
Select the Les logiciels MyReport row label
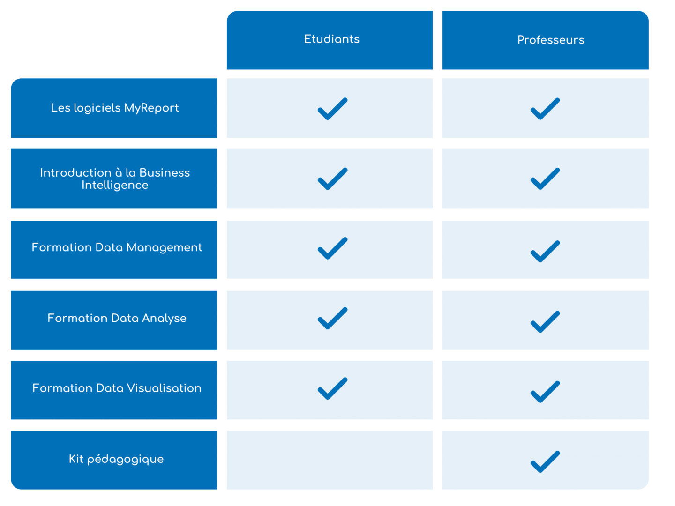pyautogui.click(x=114, y=108)
